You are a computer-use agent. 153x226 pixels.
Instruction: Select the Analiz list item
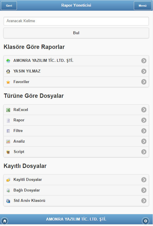pyautogui.click(x=76, y=141)
